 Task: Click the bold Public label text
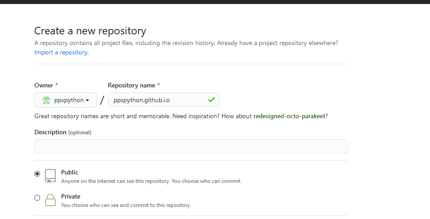coord(70,172)
